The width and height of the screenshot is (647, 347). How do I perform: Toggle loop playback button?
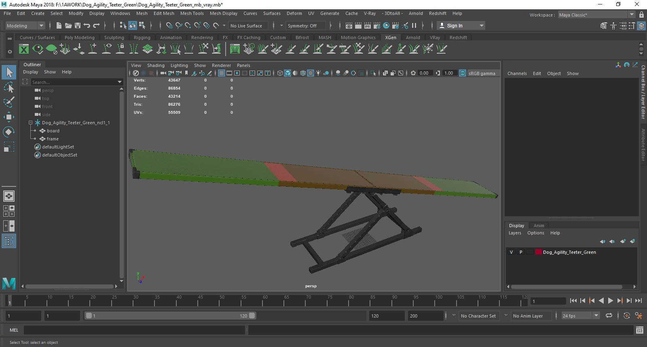coord(609,316)
